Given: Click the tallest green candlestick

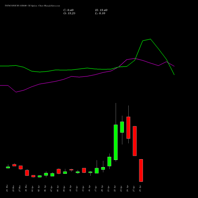Looking at the screenshot, I should (116, 142).
